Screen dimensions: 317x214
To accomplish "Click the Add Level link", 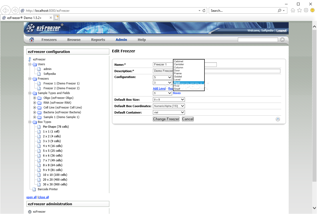I will 159,88.
